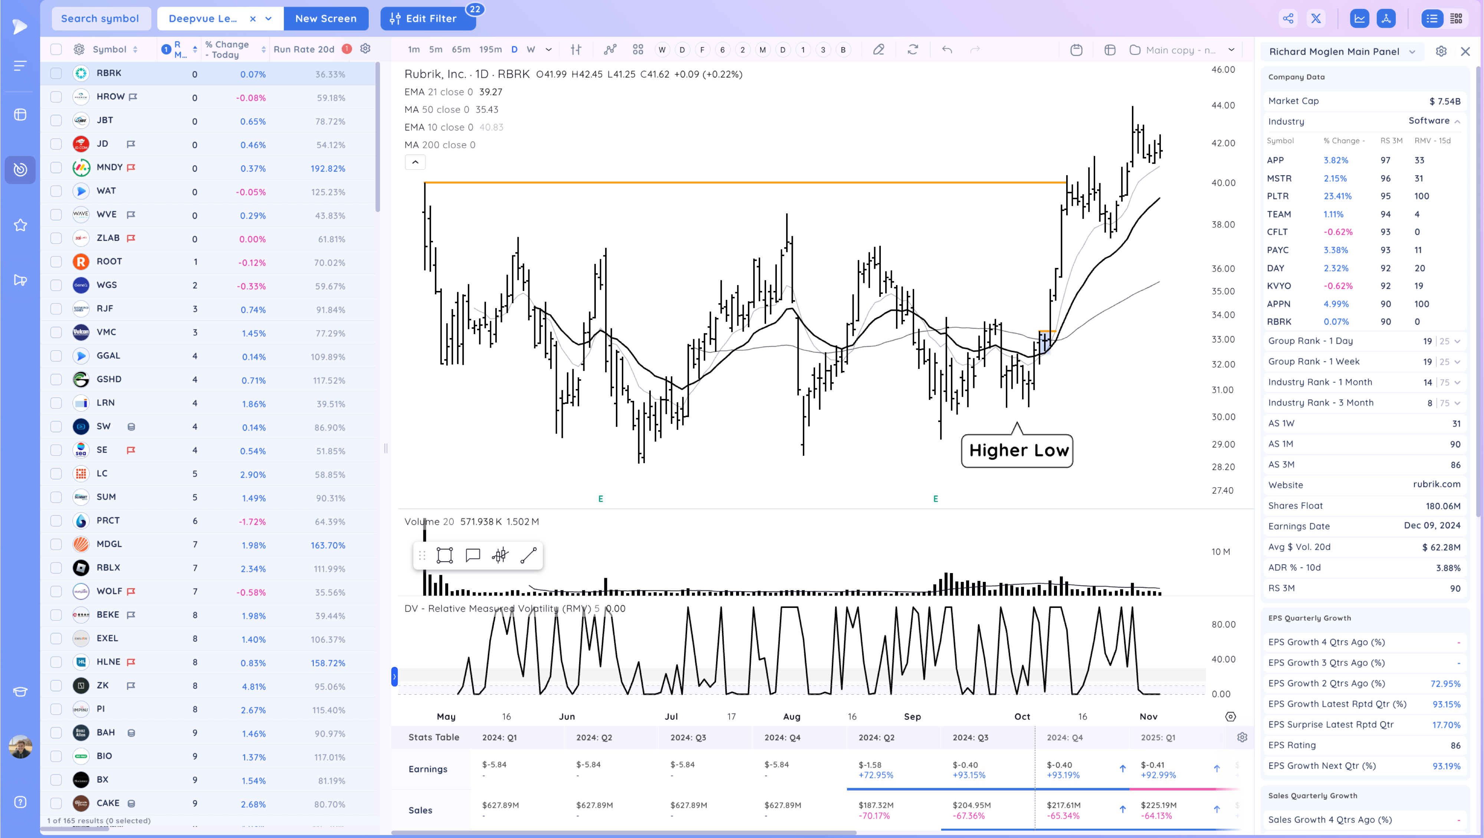Switch to the 65m timeframe
The image size is (1484, 838).
pyautogui.click(x=460, y=50)
